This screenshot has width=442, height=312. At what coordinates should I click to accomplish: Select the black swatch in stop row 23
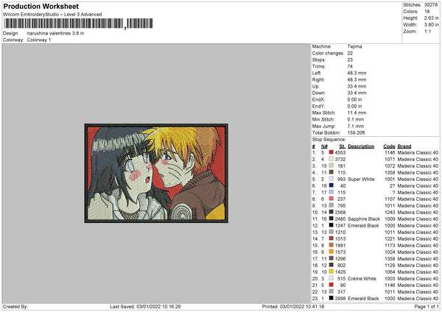[331, 298]
